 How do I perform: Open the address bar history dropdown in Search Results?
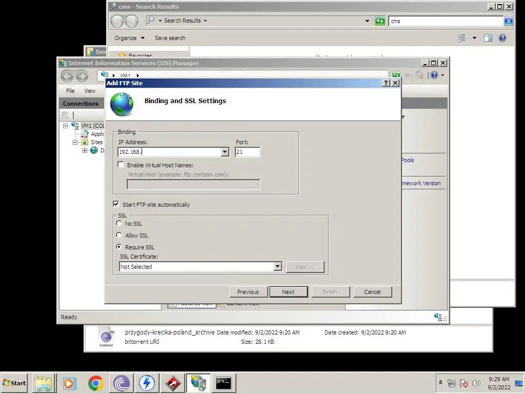coord(367,21)
